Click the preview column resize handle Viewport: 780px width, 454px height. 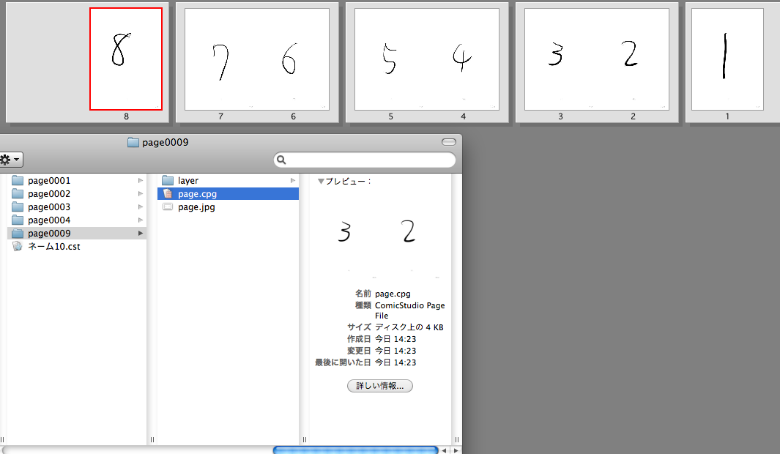(457, 439)
